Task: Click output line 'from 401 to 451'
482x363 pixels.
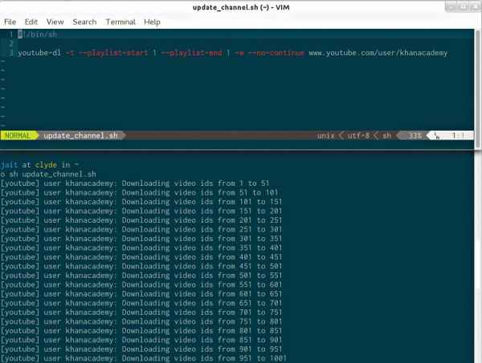Action: tap(141, 257)
